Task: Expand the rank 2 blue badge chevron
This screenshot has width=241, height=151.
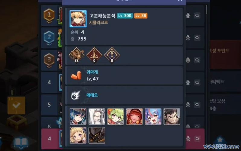Action: (49, 44)
